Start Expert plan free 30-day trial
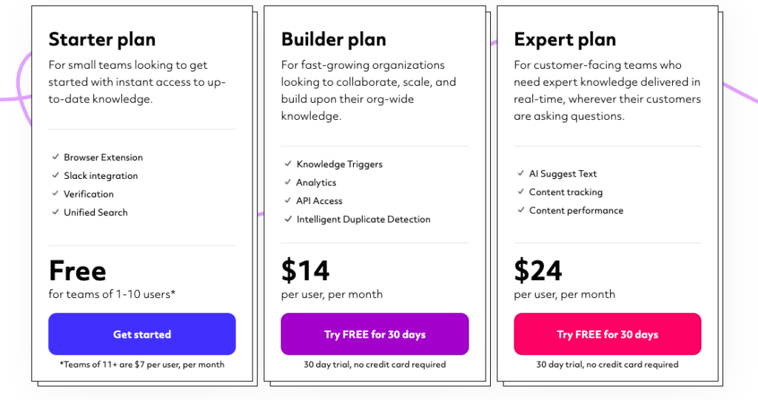Image resolution: width=758 pixels, height=400 pixels. click(x=607, y=333)
